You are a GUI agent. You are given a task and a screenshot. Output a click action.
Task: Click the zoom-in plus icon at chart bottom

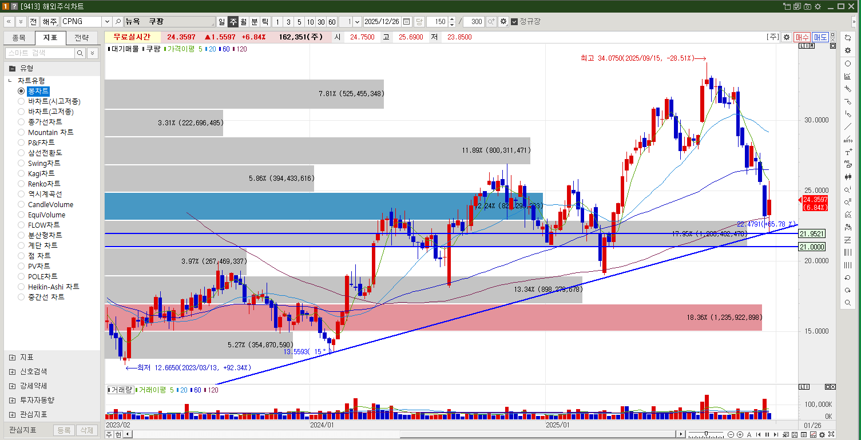(x=740, y=434)
